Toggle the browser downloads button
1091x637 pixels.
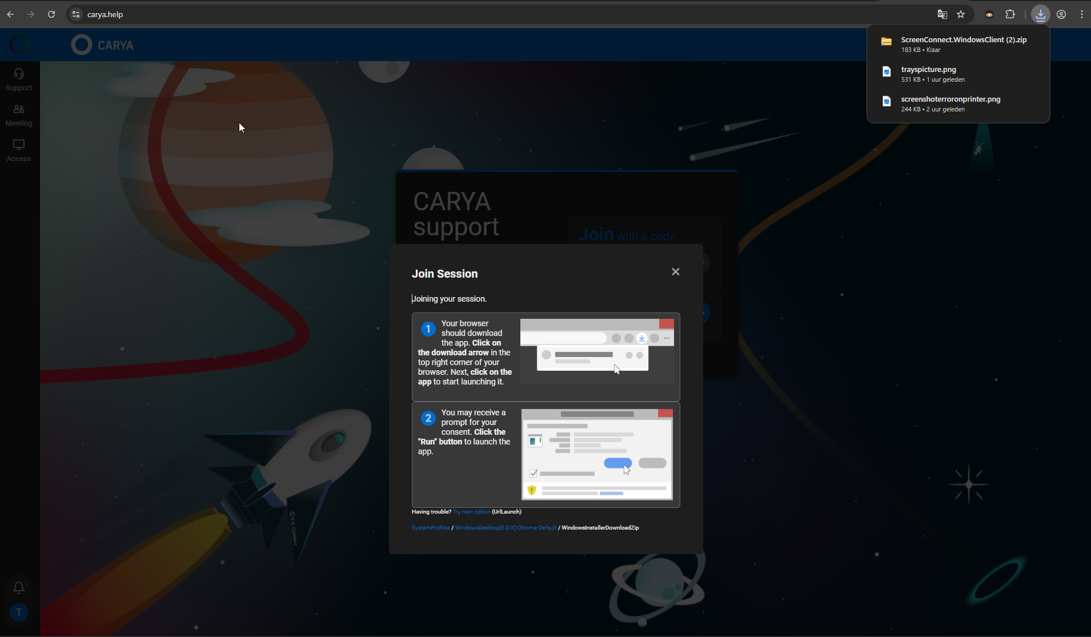(x=1041, y=14)
